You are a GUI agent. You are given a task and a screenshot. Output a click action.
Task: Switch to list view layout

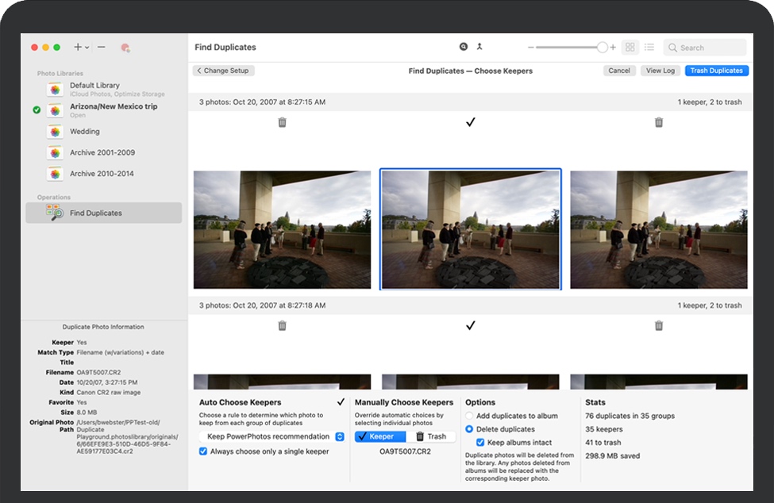point(649,48)
